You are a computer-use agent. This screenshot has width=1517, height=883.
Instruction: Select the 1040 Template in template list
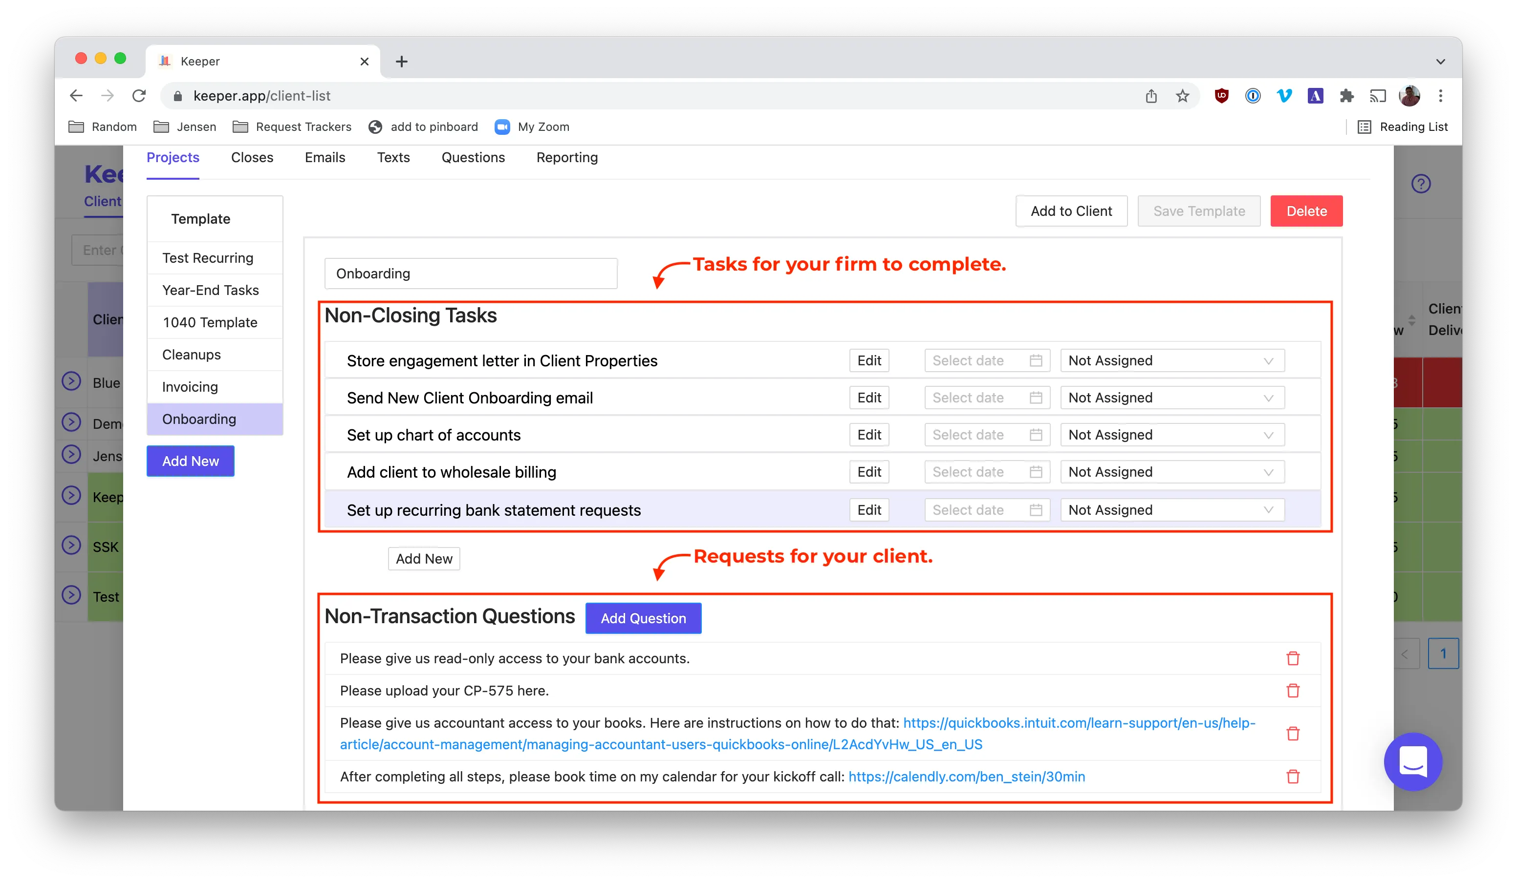tap(215, 322)
